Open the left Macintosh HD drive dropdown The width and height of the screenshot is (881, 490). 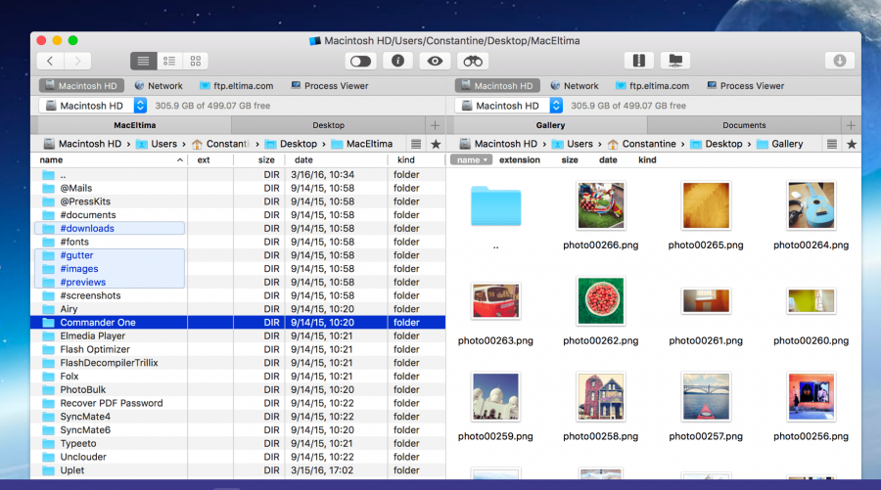(140, 106)
